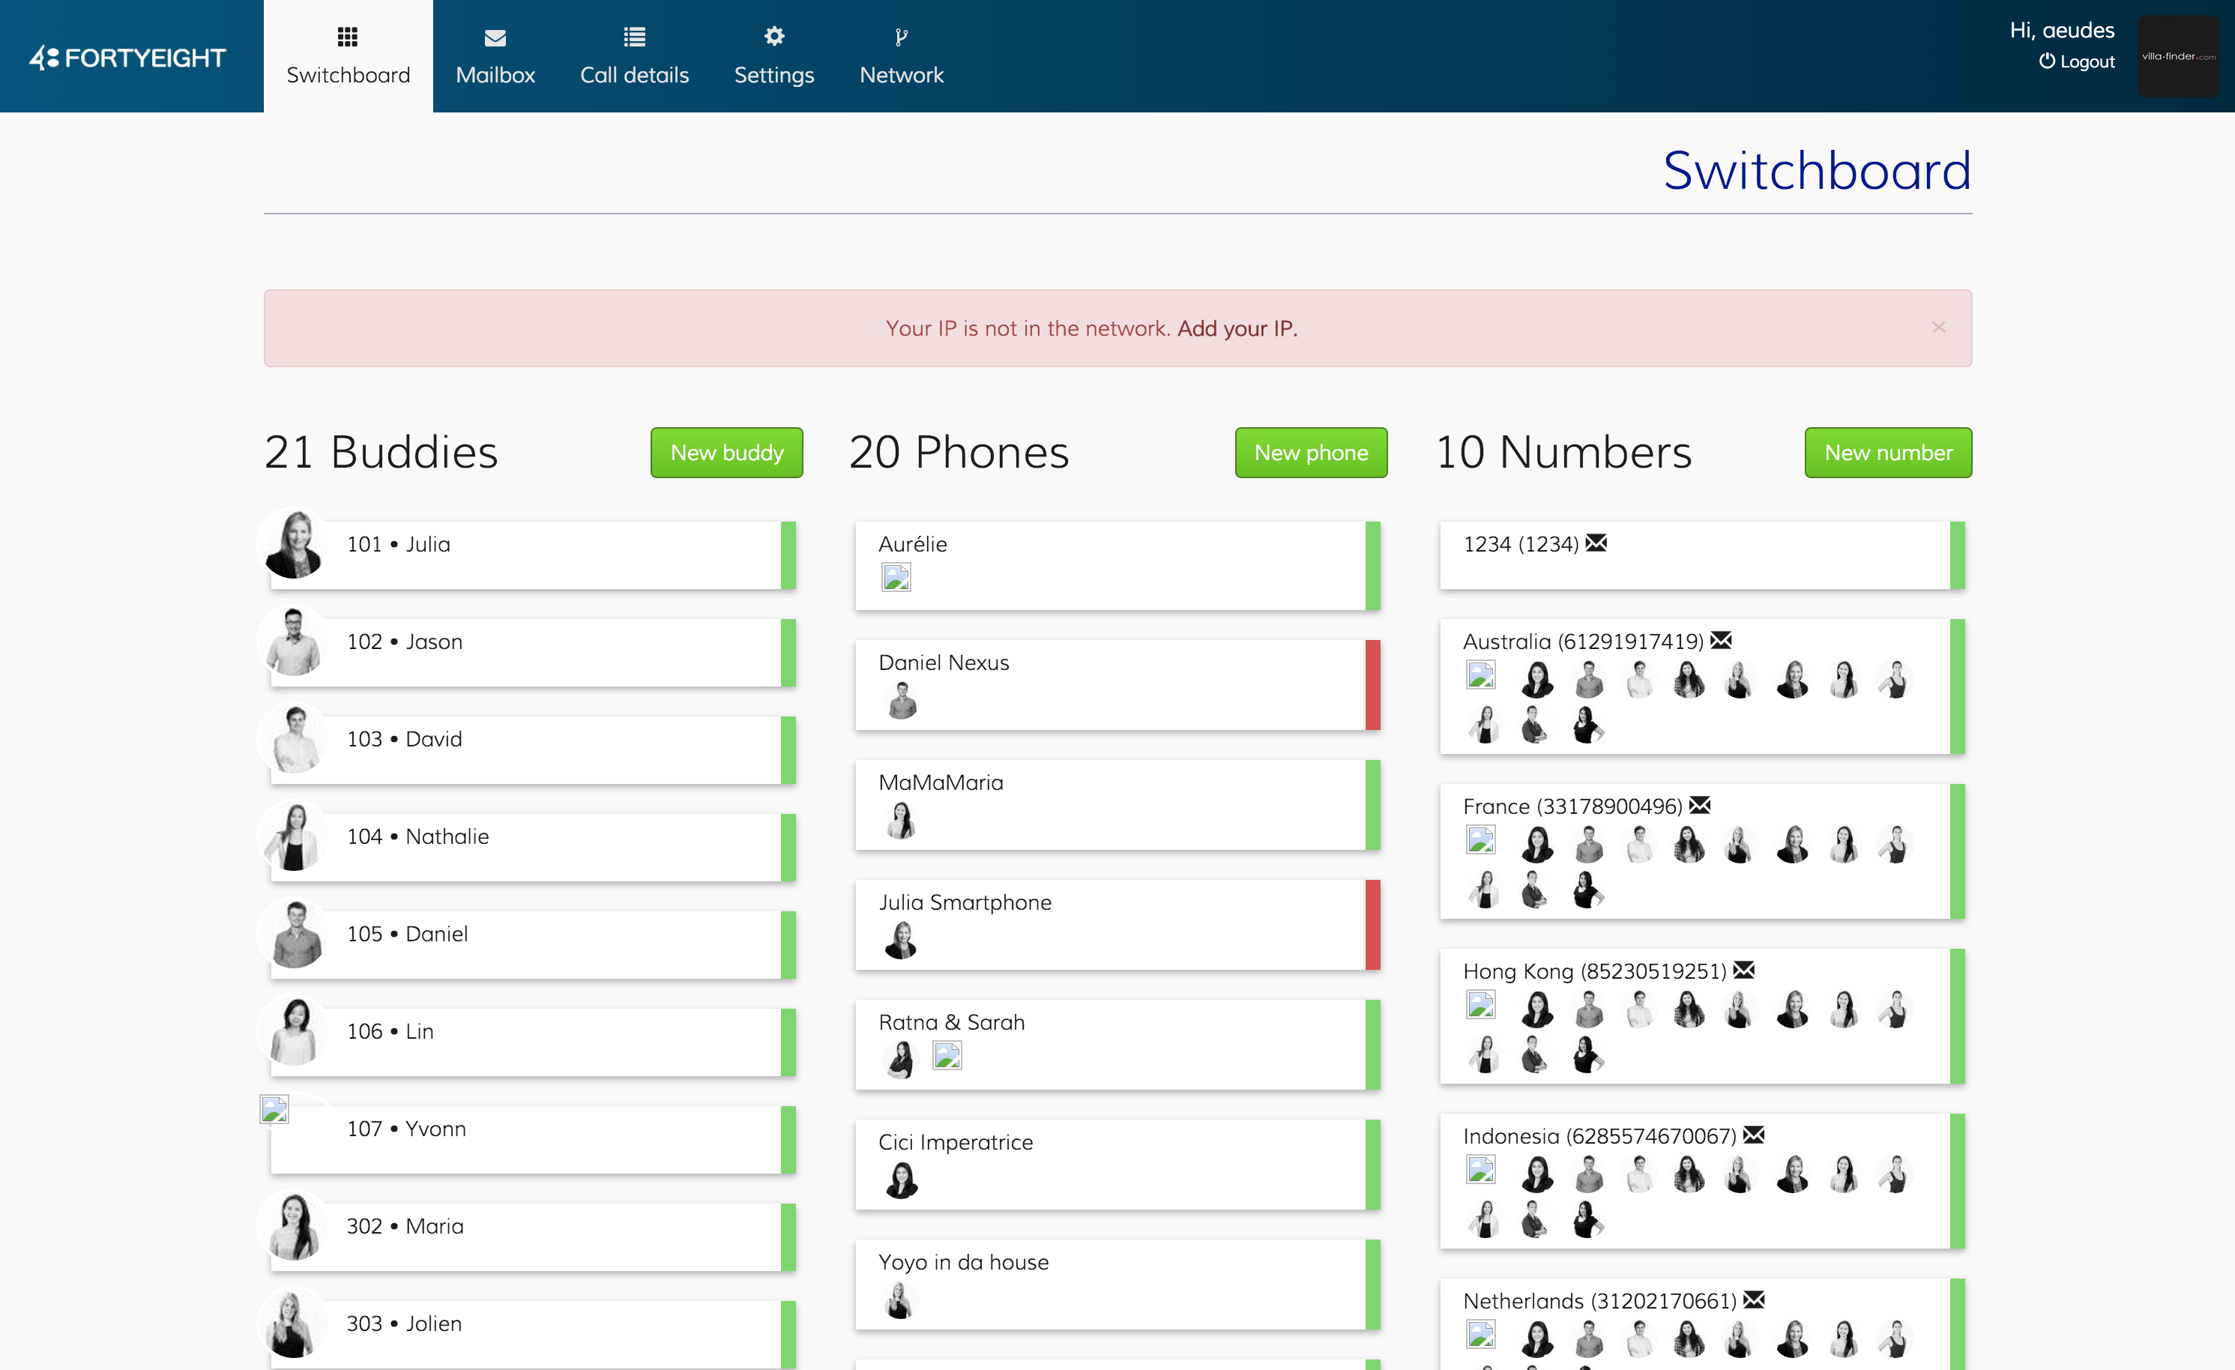
Task: Click the envelope icon next to 1234 number
Action: (1596, 543)
